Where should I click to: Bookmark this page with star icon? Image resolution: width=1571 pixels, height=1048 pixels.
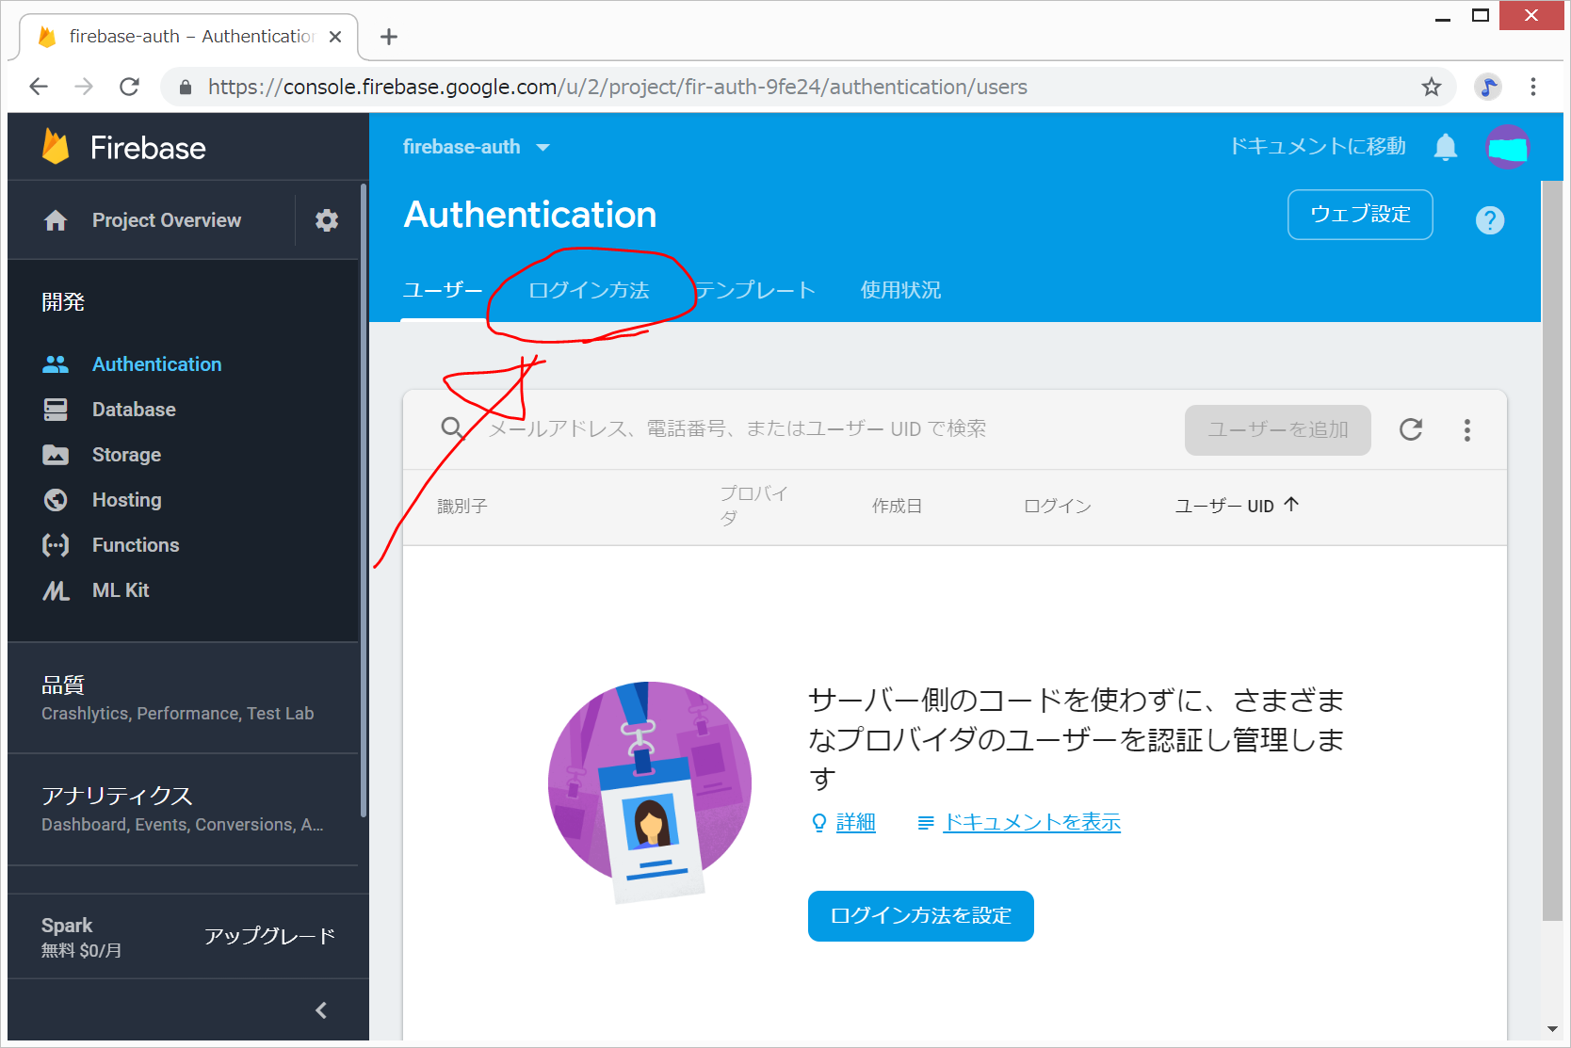pos(1431,88)
